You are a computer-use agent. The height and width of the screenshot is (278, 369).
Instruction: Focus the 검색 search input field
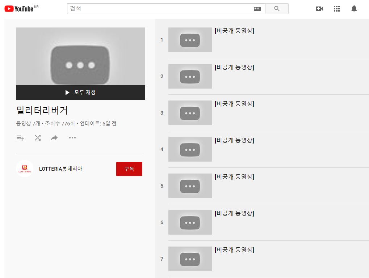tap(159, 9)
